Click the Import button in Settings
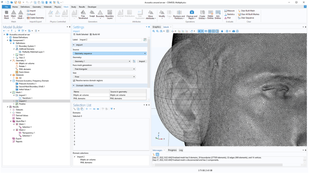Viewport: 309px width, 173px height. 141,61
